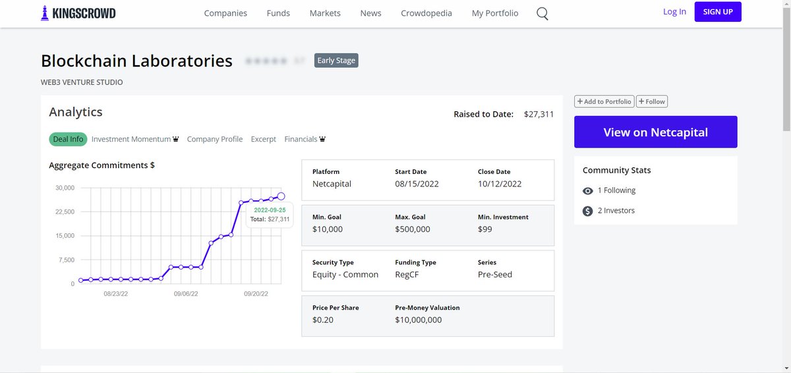Click the 22,500 y-axis label
This screenshot has height=373, width=791.
pos(65,212)
